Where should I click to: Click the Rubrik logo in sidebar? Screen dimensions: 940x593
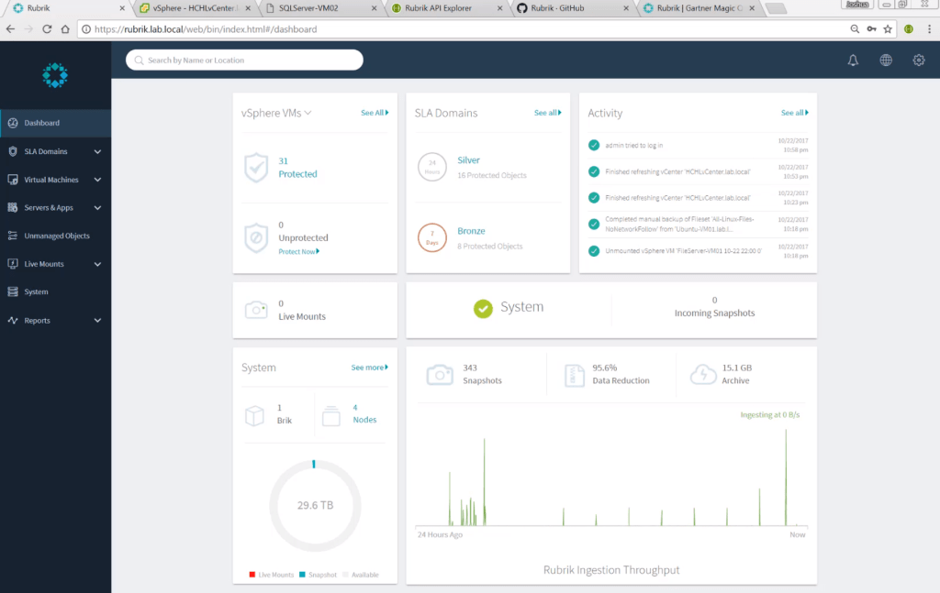(55, 75)
